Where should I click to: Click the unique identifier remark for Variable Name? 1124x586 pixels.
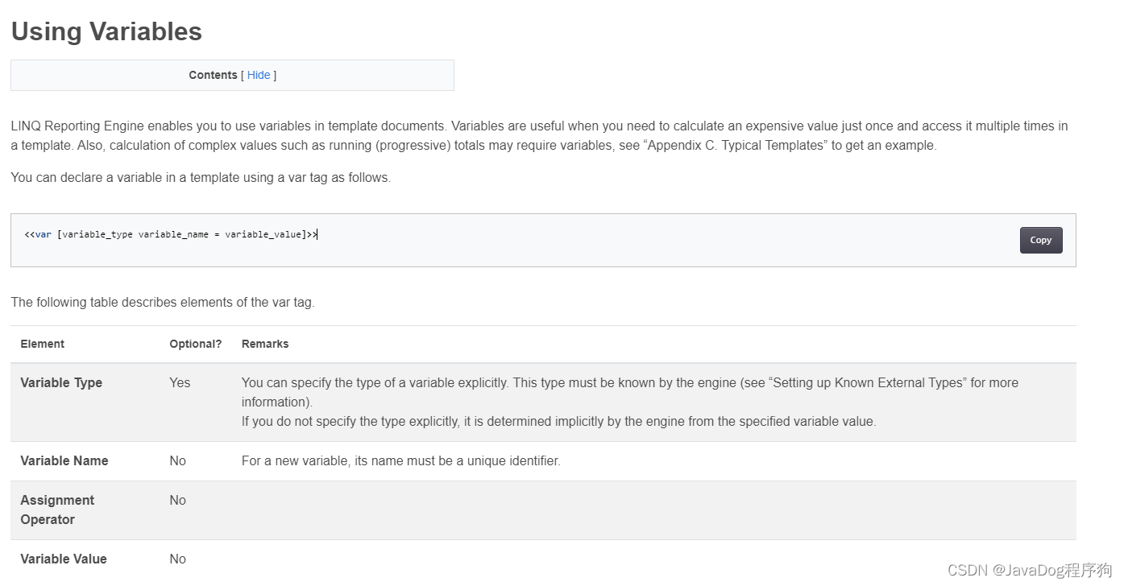400,460
